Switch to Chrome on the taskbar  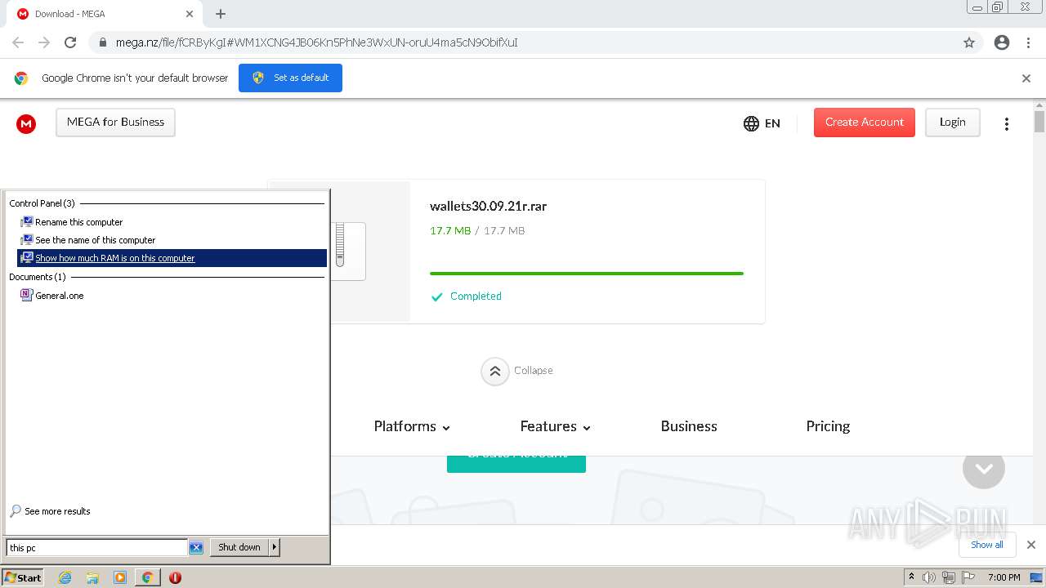point(147,577)
